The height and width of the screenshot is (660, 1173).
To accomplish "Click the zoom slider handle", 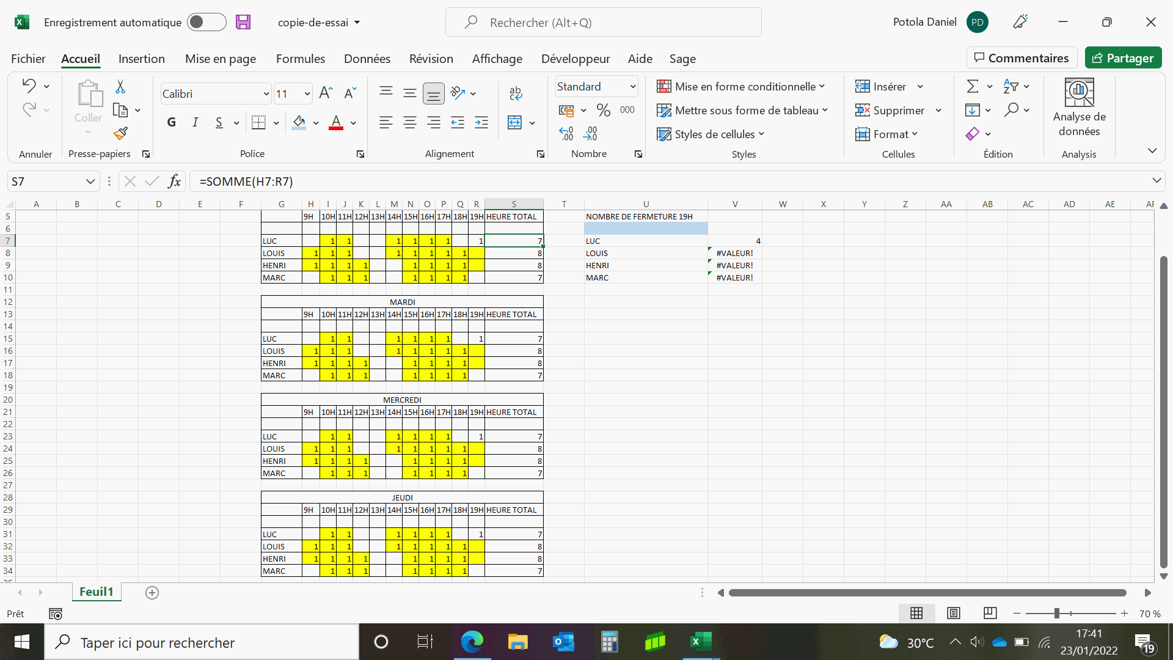I will click(1056, 614).
